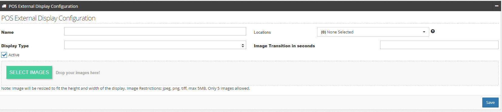
Task: Open the help question mark beside Locations
Action: (x=433, y=31)
